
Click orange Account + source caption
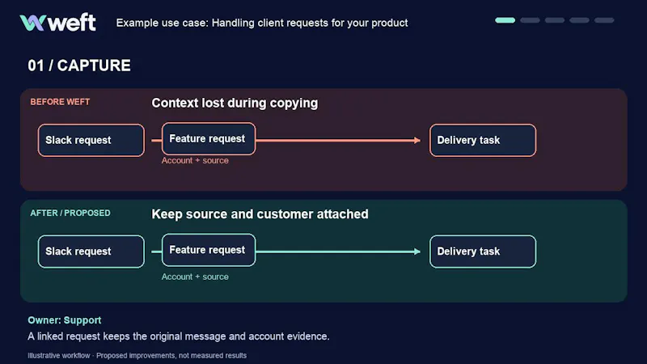[195, 160]
